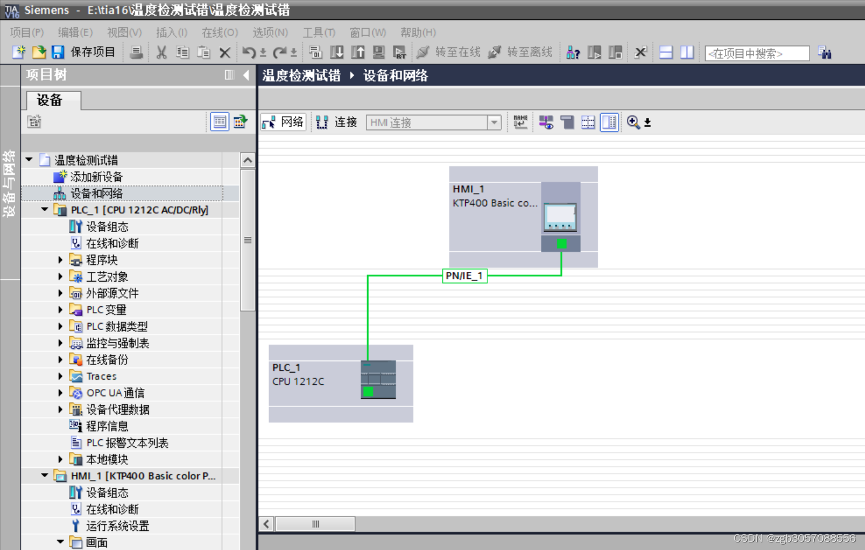Click the stop CPU icon
865x550 pixels.
(x=615, y=52)
